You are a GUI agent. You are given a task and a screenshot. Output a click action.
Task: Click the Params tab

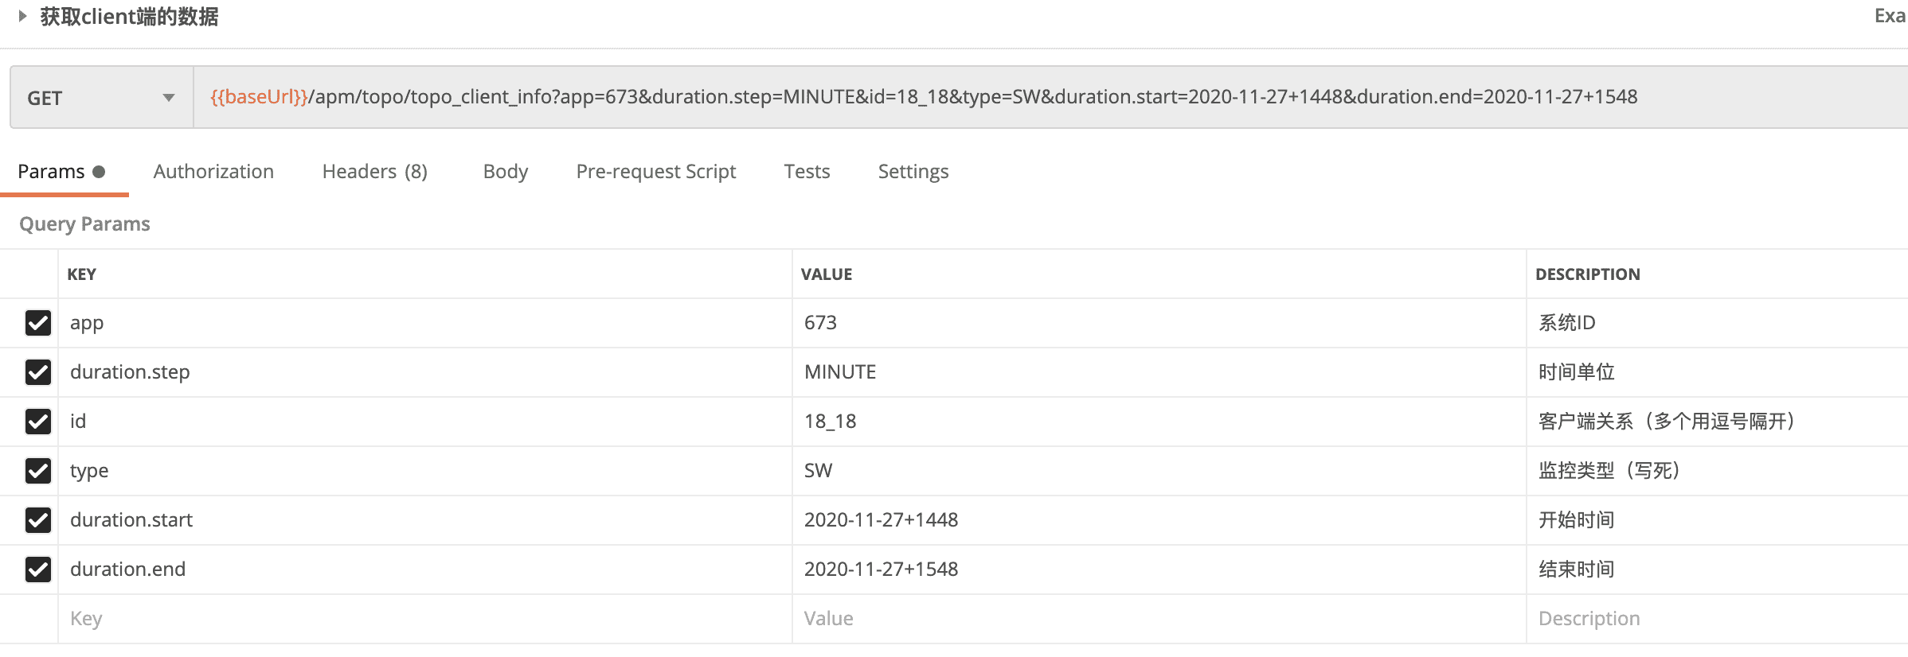coord(52,172)
